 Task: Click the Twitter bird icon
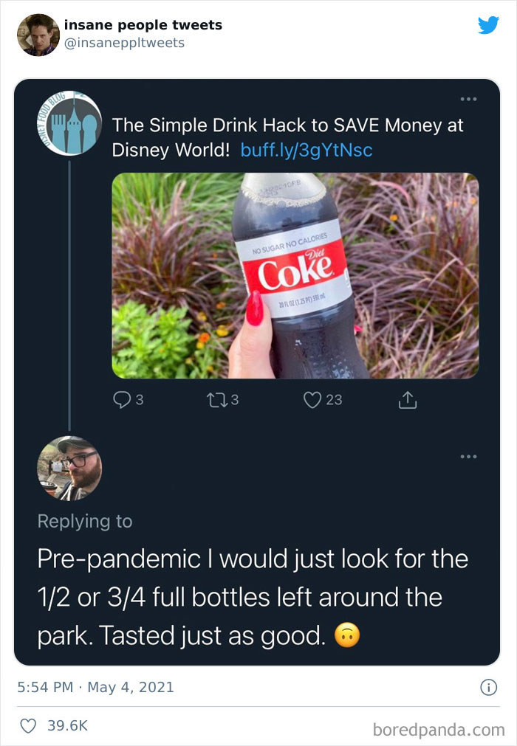tap(489, 25)
